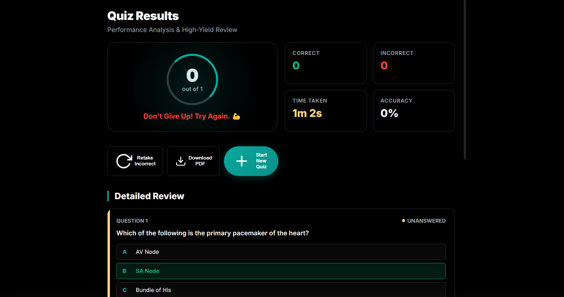The width and height of the screenshot is (564, 297).
Task: Select the letter C option marker
Action: [125, 290]
